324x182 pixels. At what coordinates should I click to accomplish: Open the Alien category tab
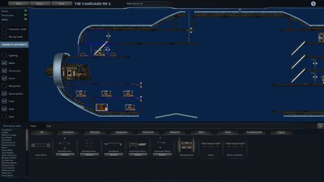(228, 132)
